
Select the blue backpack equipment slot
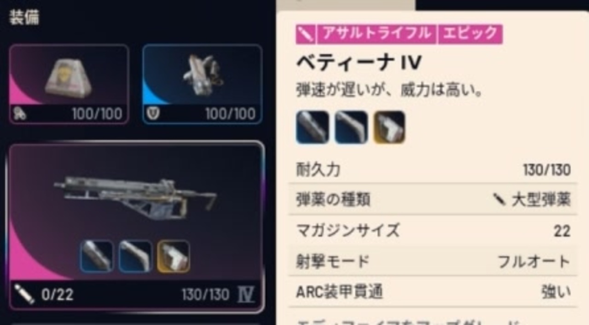[202, 84]
